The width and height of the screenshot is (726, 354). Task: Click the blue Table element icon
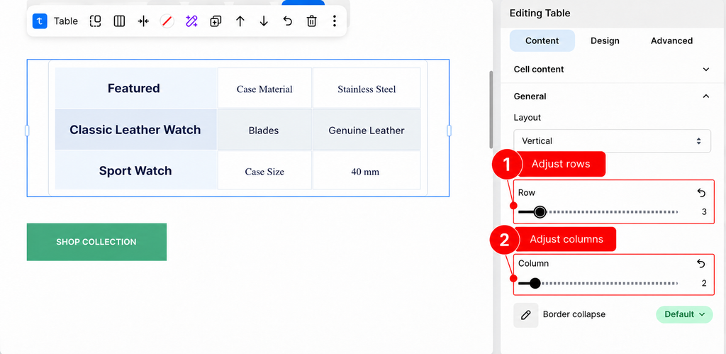click(x=40, y=21)
